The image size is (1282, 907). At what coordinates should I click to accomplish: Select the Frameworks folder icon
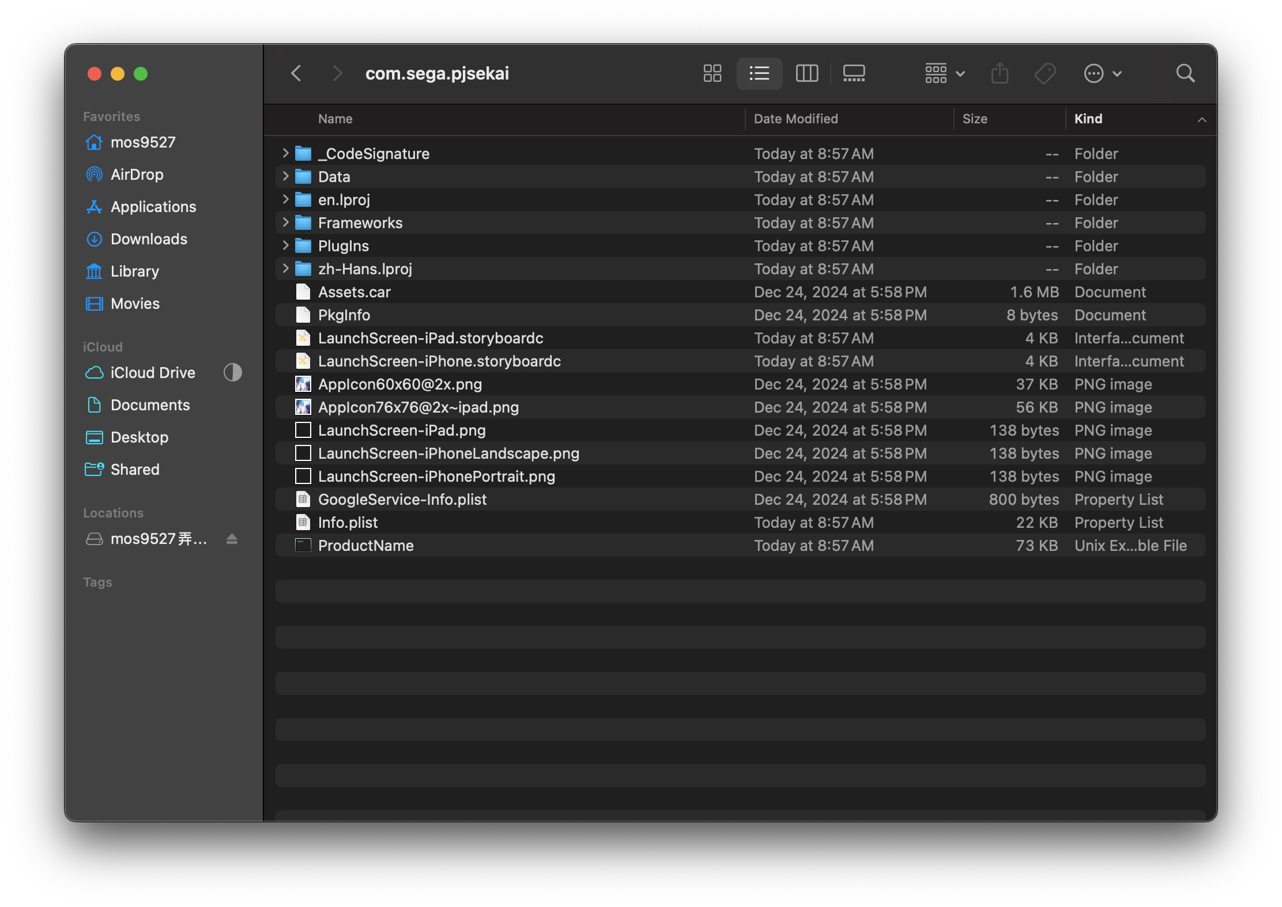[x=303, y=223]
